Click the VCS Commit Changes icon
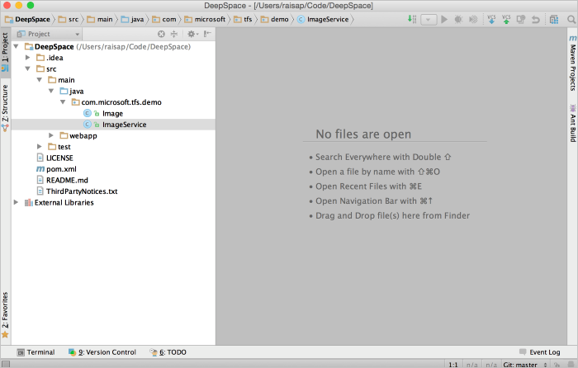Viewport: 578px width, 368px height. (x=506, y=19)
